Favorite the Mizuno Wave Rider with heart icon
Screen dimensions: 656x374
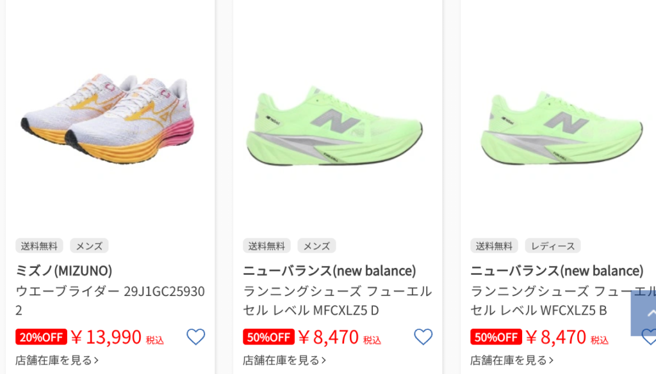click(195, 337)
